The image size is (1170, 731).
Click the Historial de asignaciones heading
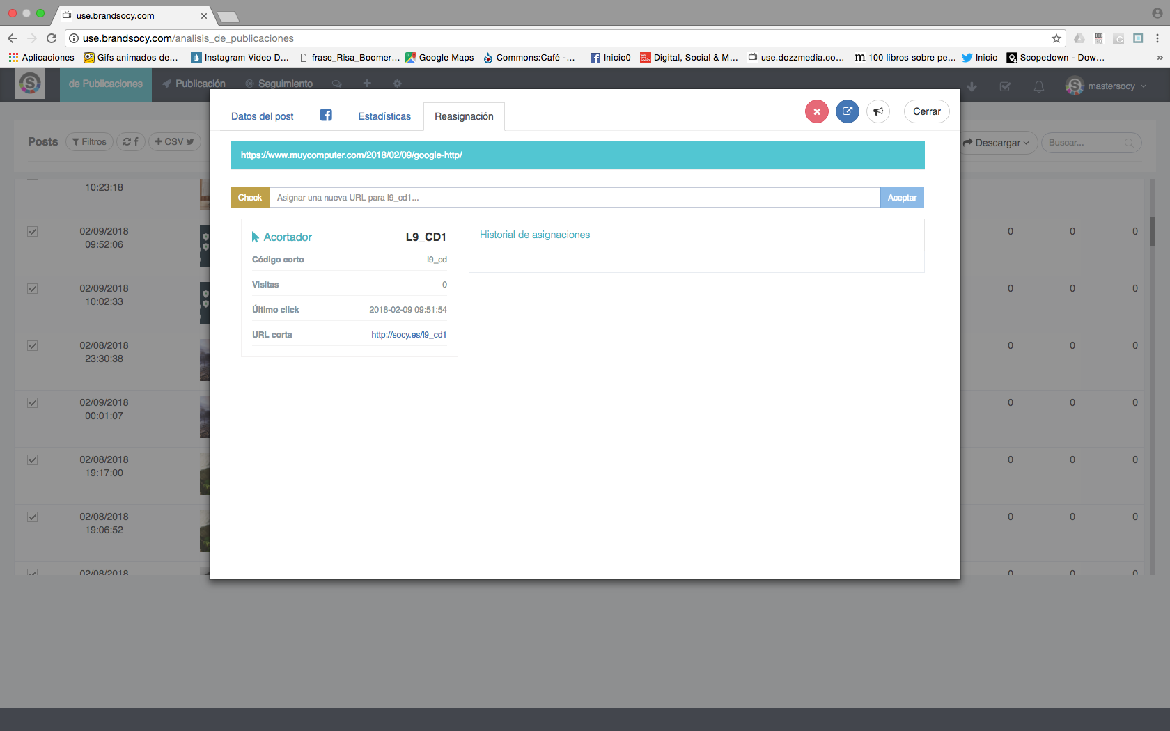point(535,235)
